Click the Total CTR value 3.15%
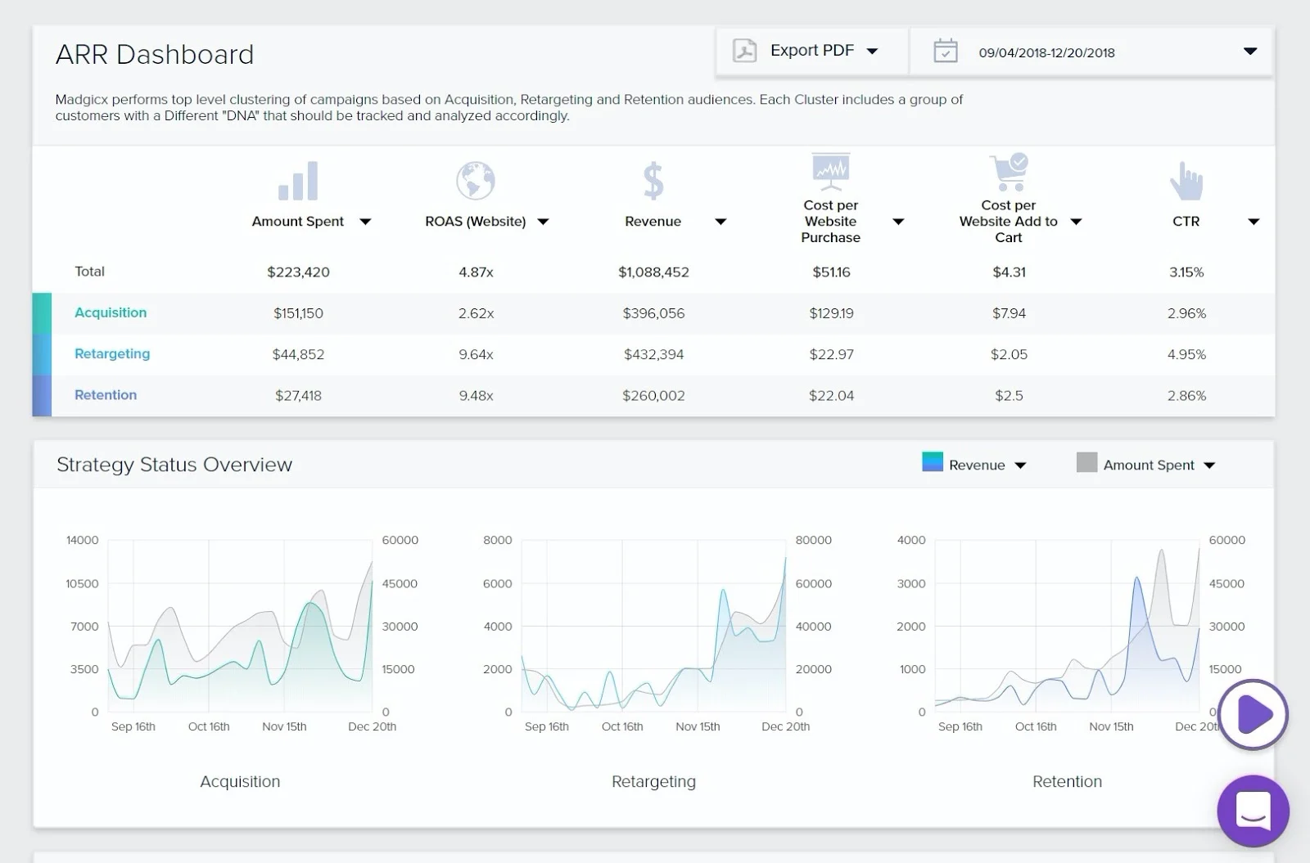The height and width of the screenshot is (863, 1310). (x=1186, y=272)
